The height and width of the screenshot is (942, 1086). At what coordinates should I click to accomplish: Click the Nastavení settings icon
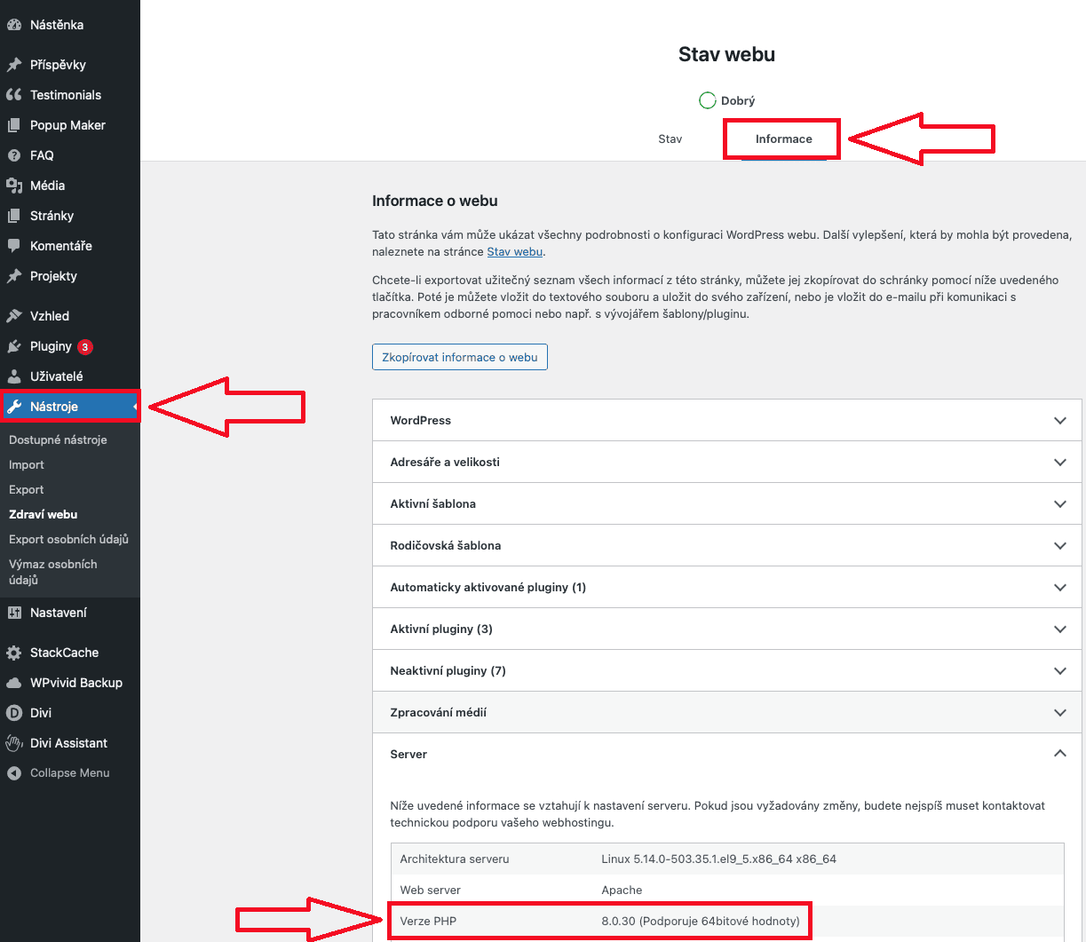14,613
